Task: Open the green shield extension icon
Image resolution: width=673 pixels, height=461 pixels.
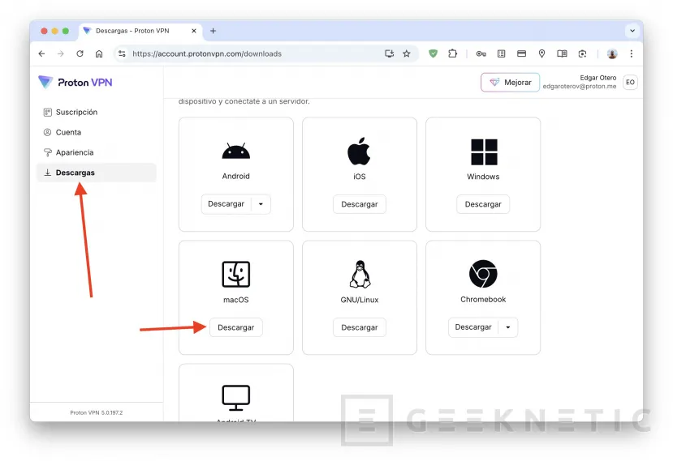Action: 433,53
